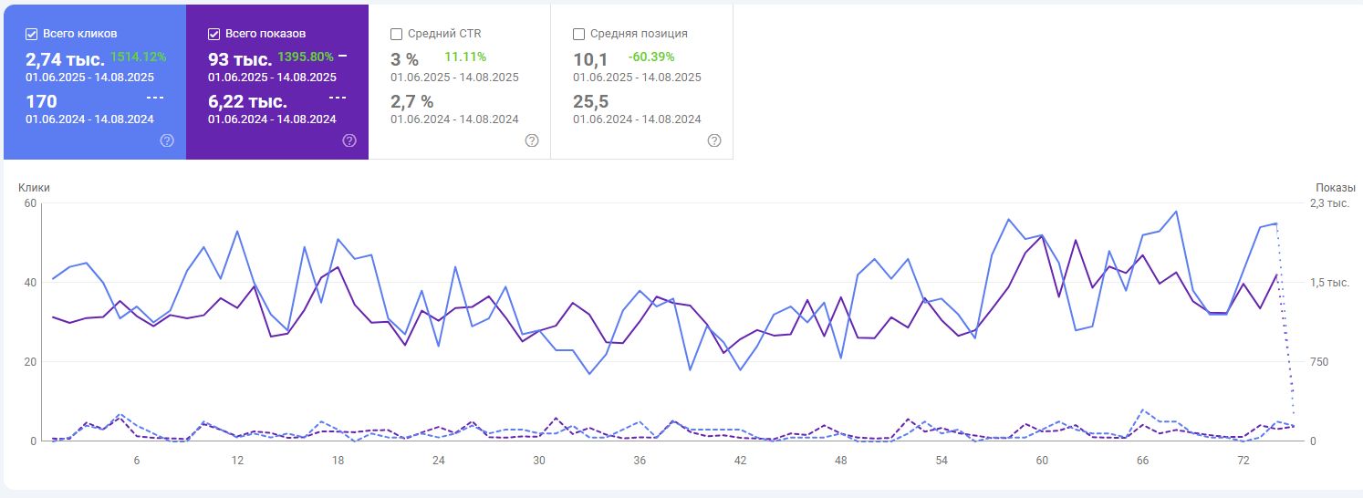Image resolution: width=1363 pixels, height=498 pixels.
Task: Select the 93 тыс. impressions value
Action: point(240,60)
